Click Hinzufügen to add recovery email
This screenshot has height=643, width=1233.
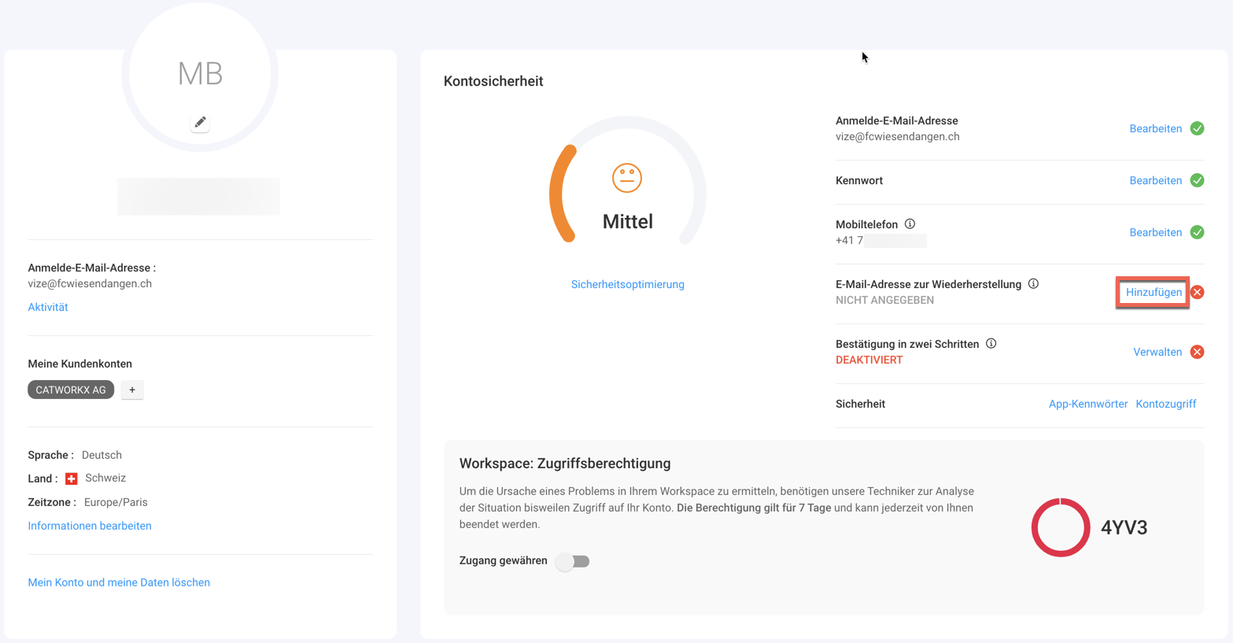coord(1153,293)
